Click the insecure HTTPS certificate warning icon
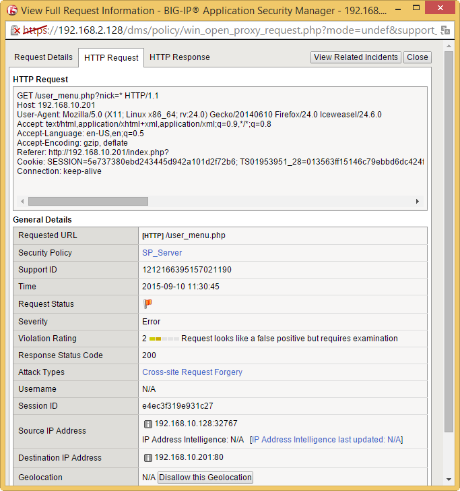Screen dimensions: 460x491 (15, 31)
